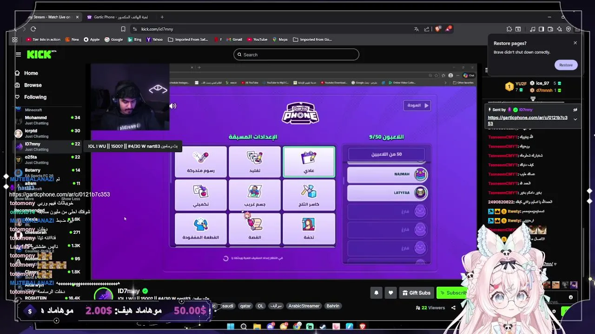The image size is (595, 334).
Task: Open the Botarry channel in the sidebar
Action: [x=48, y=172]
